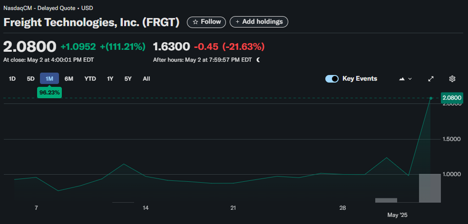Click Add holdings button
Image resolution: width=468 pixels, height=224 pixels.
click(259, 22)
